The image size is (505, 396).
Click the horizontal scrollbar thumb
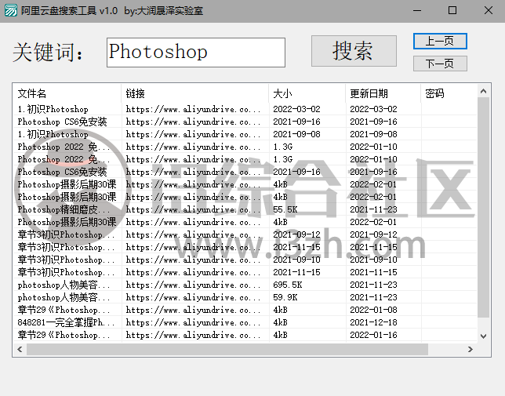point(227,349)
